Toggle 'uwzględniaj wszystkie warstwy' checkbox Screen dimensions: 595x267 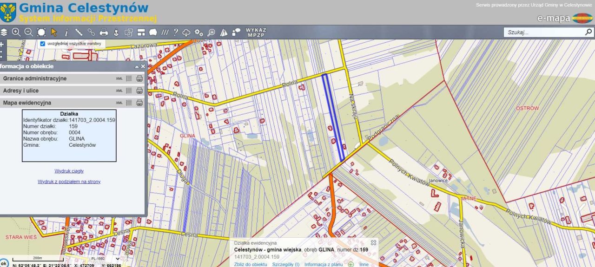click(43, 44)
